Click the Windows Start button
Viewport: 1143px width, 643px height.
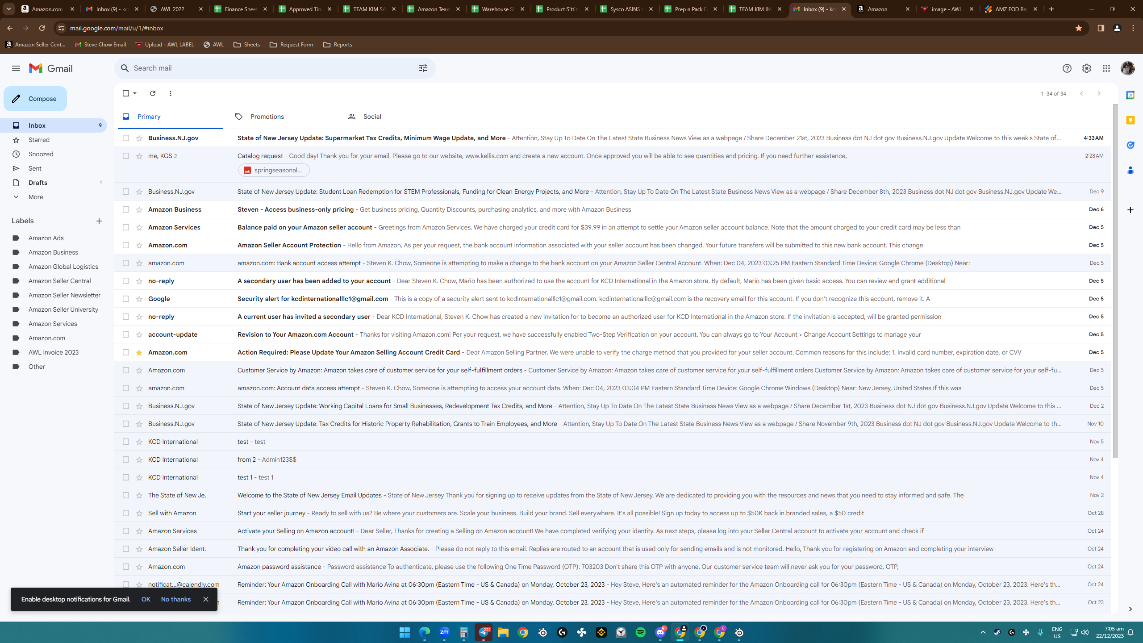point(405,632)
